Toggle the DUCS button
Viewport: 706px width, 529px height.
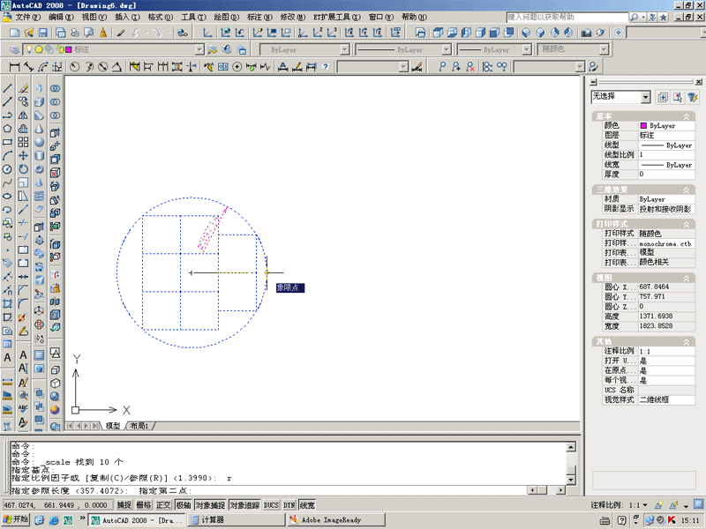pos(271,505)
